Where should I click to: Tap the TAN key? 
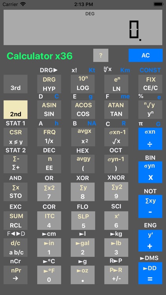coord(116,109)
